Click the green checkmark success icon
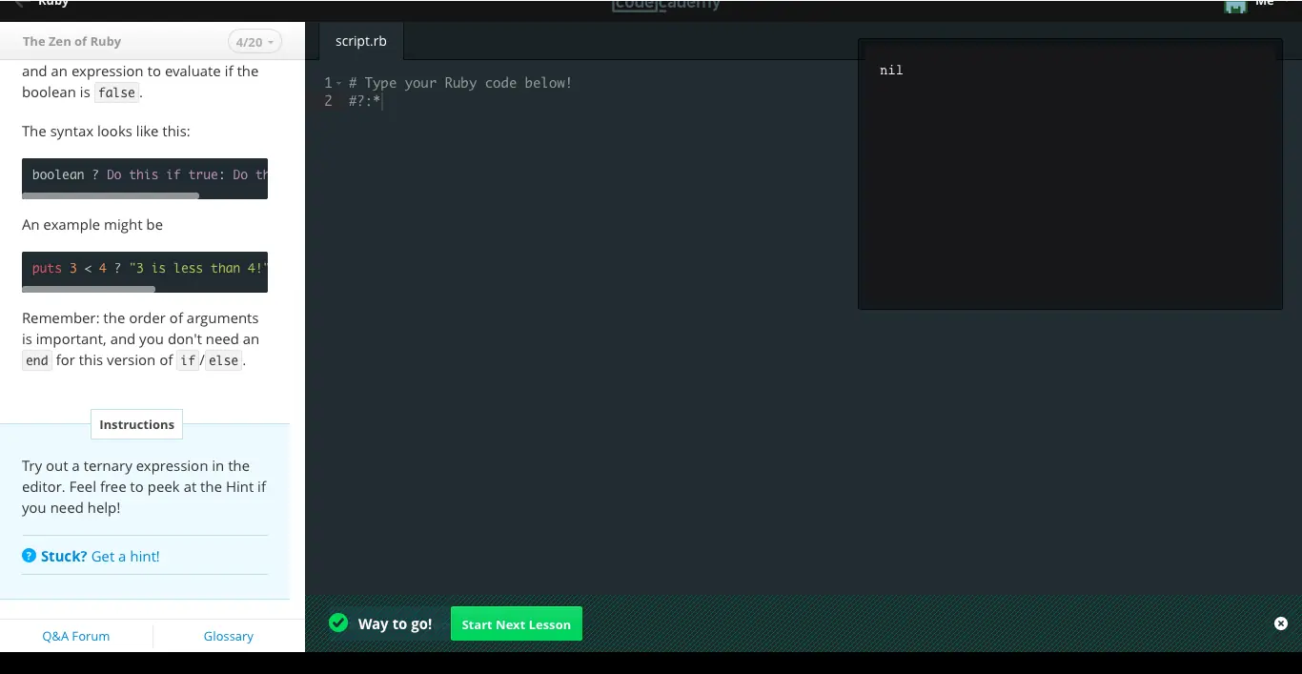This screenshot has width=1302, height=674. pyautogui.click(x=337, y=623)
